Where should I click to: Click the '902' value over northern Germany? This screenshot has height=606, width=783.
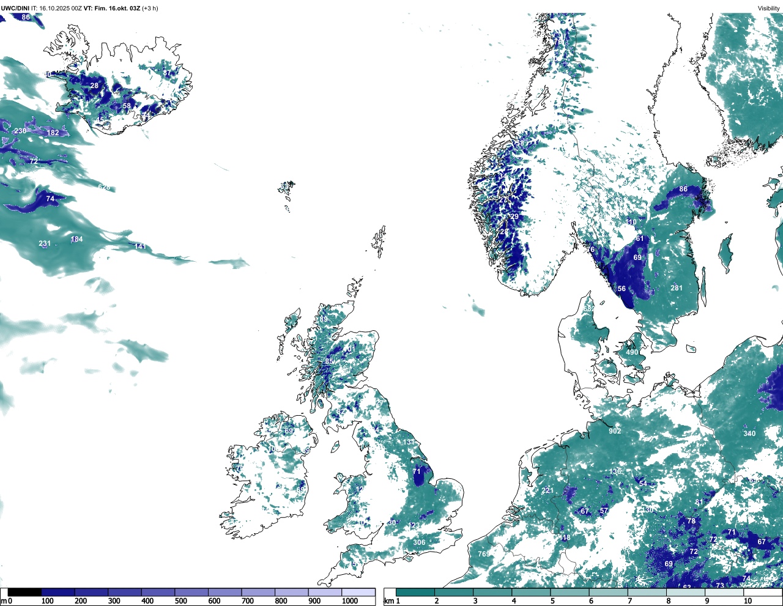coord(615,431)
